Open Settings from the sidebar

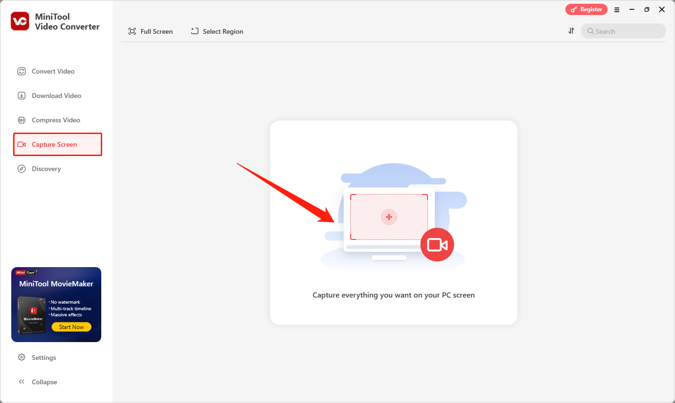click(x=44, y=358)
